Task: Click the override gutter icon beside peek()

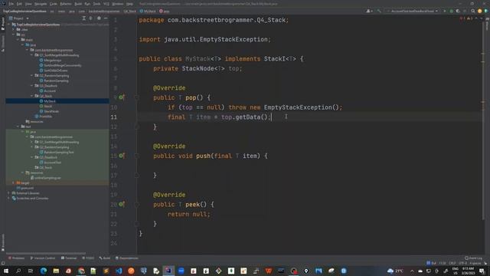Action: 122,204
